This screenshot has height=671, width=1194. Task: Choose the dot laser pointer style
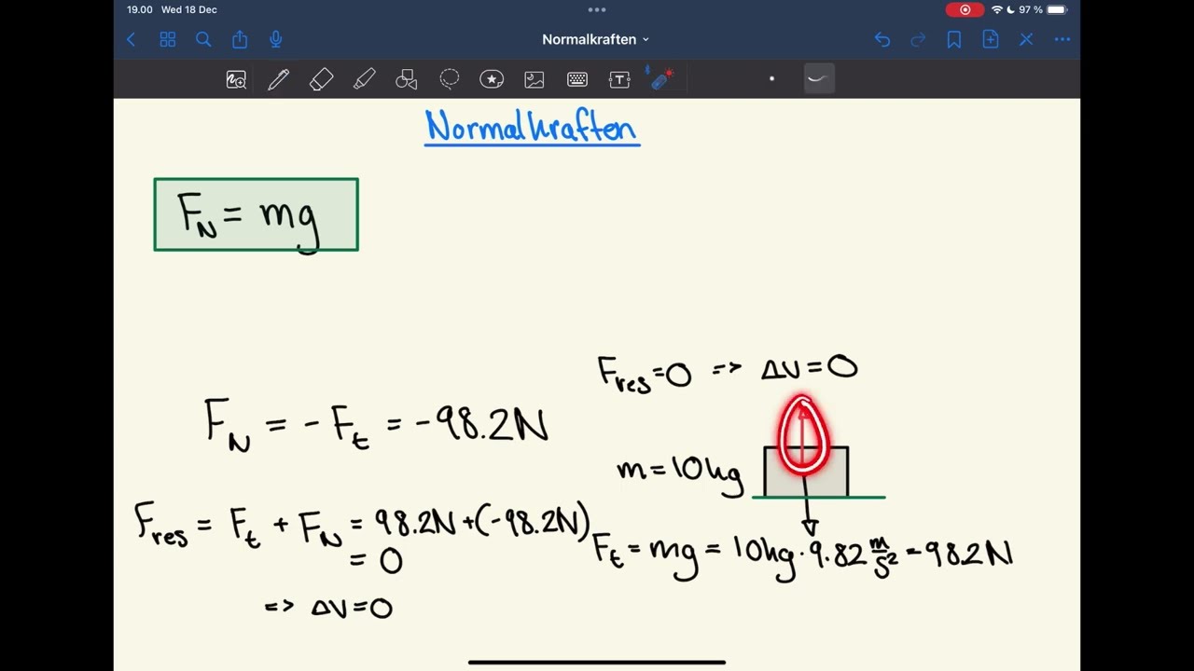coord(771,79)
